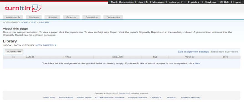Click the Turnitin logo
The image size is (244, 102).
pos(23,8)
